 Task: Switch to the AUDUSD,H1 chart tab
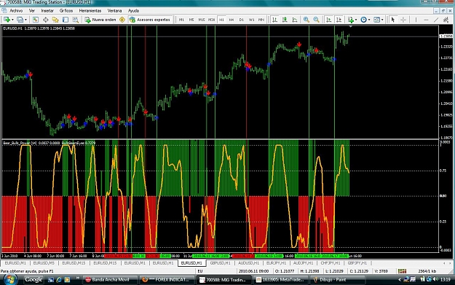[x=248, y=263]
